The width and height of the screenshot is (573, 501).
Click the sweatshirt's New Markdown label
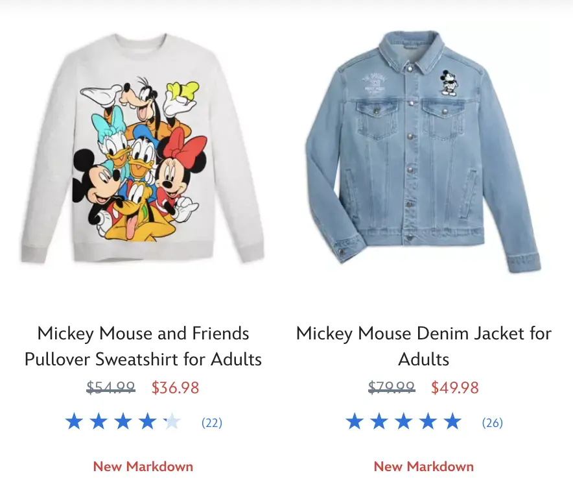[x=143, y=467]
